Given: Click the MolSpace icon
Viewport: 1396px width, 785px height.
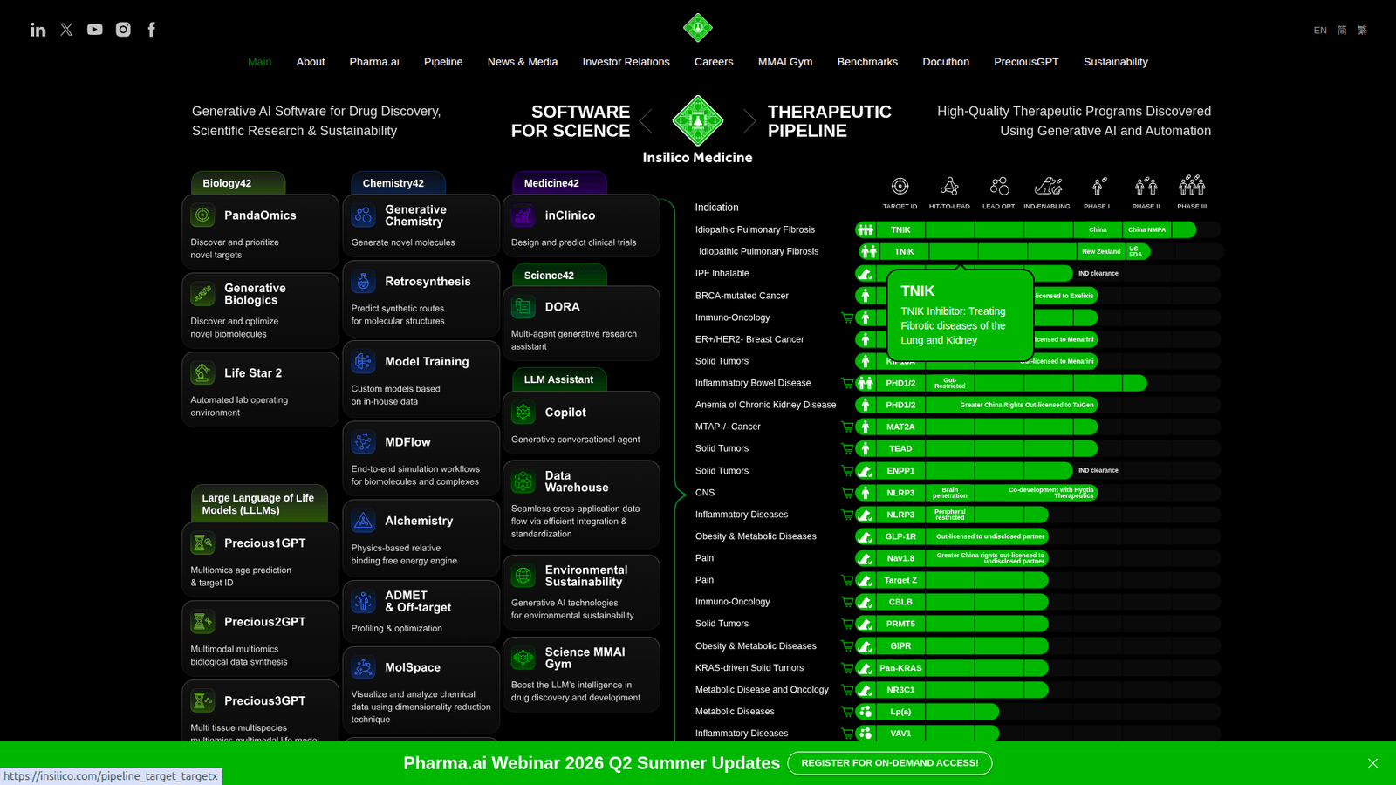Looking at the screenshot, I should pos(363,667).
